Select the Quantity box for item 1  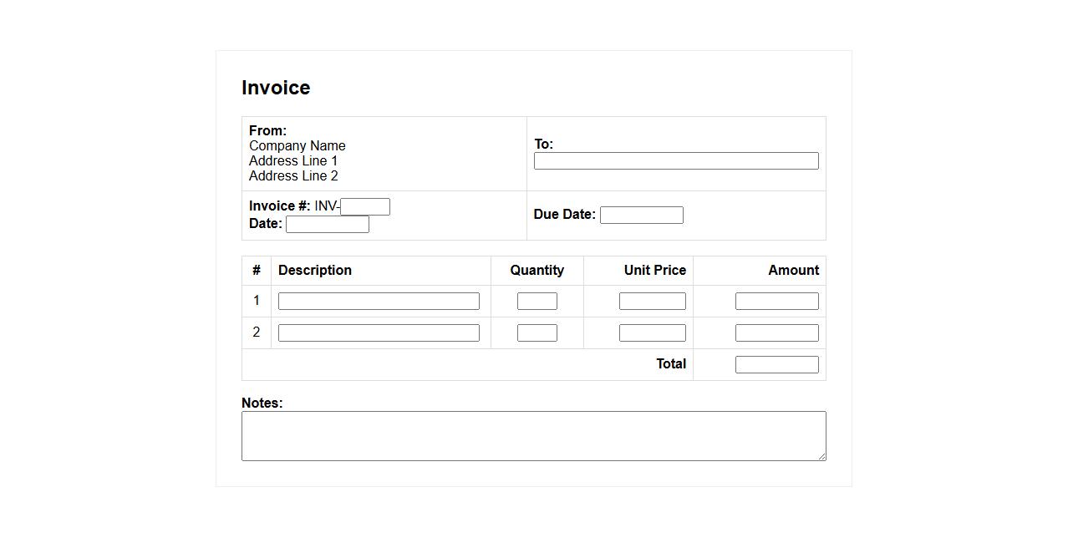(x=537, y=302)
